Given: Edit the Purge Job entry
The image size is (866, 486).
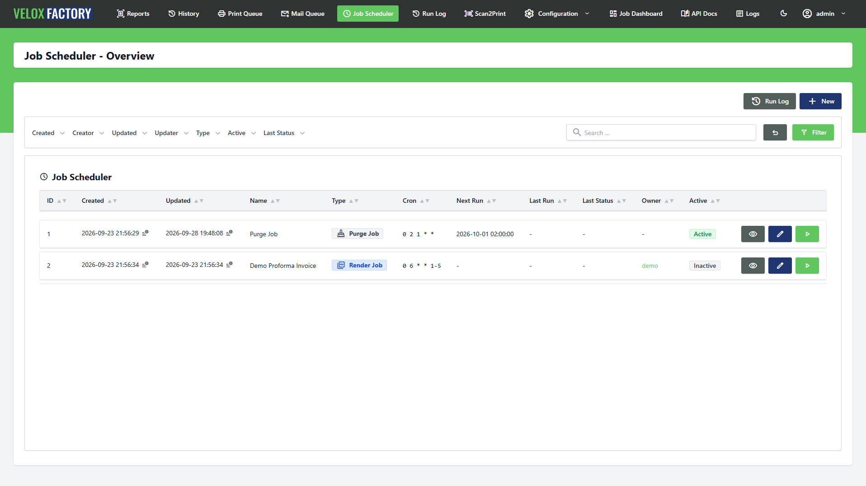Looking at the screenshot, I should click(780, 234).
